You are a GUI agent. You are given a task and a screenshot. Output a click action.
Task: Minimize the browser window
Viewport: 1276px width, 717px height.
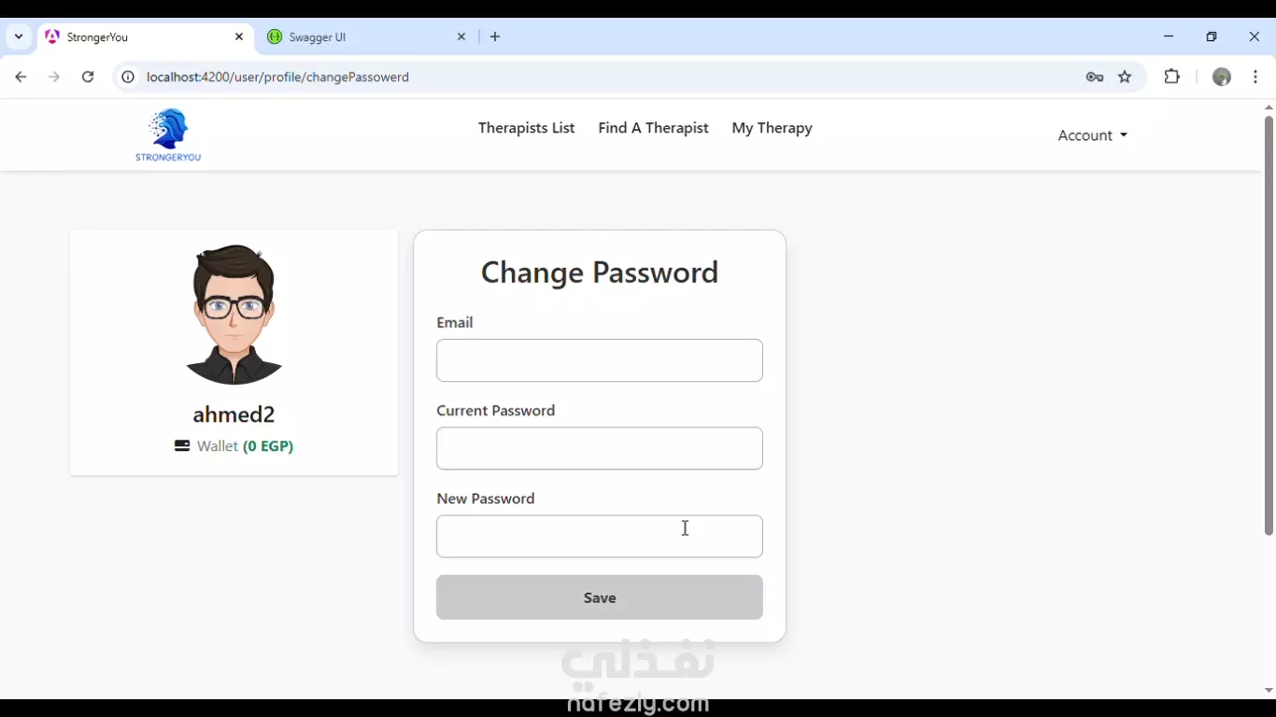[1169, 36]
